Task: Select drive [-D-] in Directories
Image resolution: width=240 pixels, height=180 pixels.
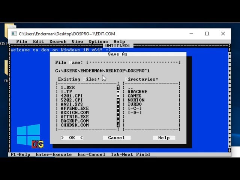Action: coord(135,112)
